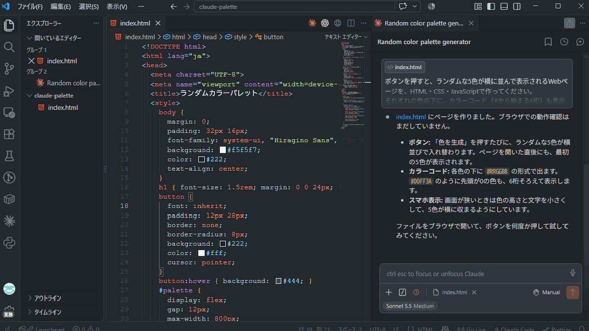Screen dimensions: 589x331
Task: Open the Source Control view
Action: click(9, 69)
